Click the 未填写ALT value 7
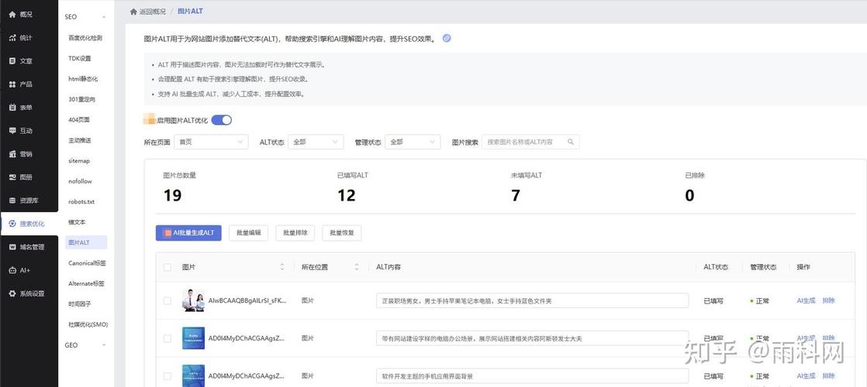 516,195
